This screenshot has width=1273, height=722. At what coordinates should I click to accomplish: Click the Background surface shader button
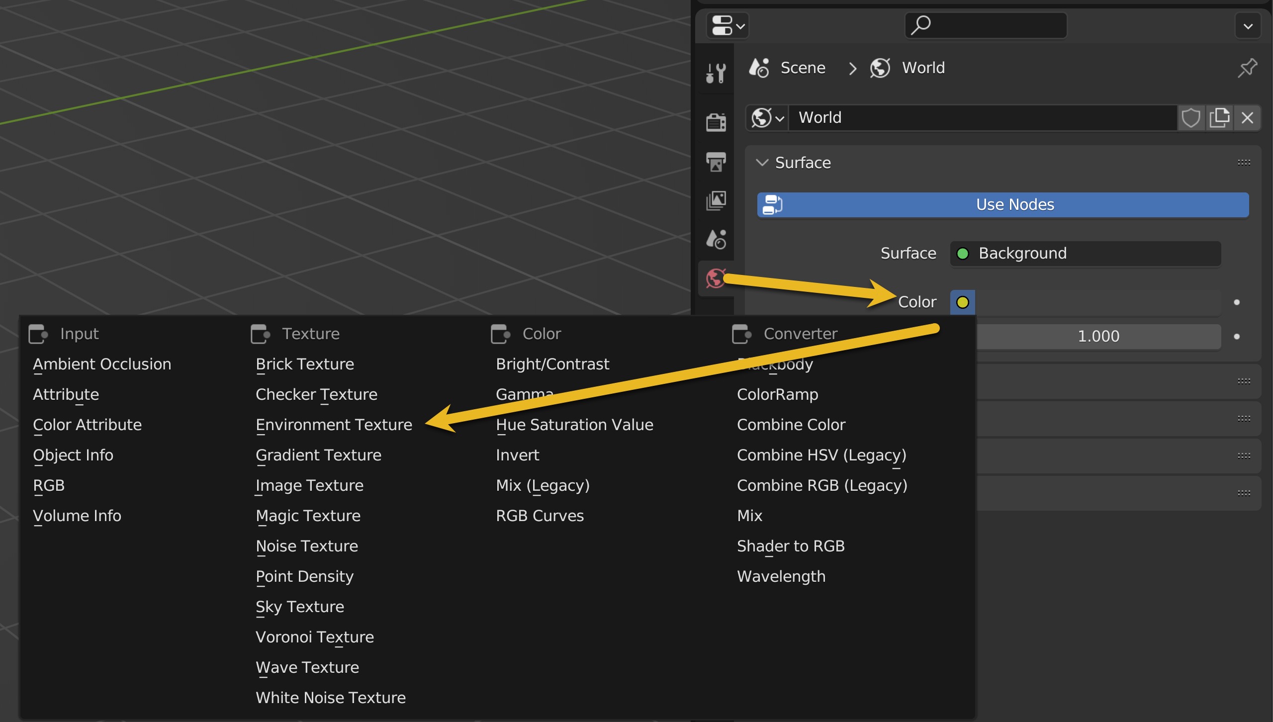click(1085, 254)
